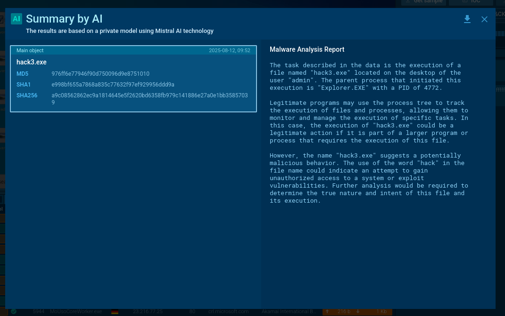Click the SHA256 hash label
This screenshot has width=505, height=316.
click(27, 96)
